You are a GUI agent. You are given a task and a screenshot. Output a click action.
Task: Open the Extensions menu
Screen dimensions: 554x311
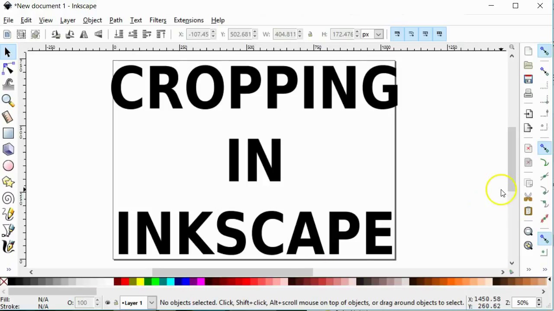click(188, 20)
